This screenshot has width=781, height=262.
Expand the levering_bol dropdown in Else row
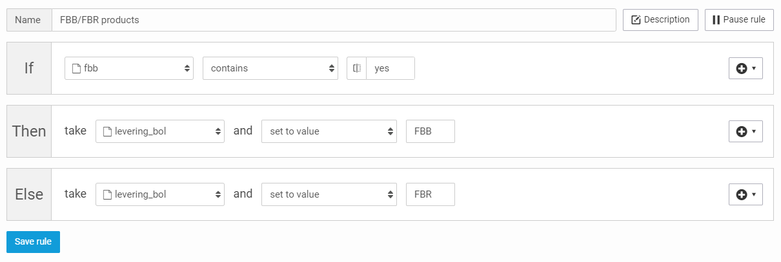[160, 194]
